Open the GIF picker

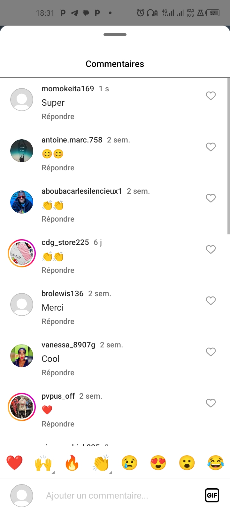tap(212, 495)
